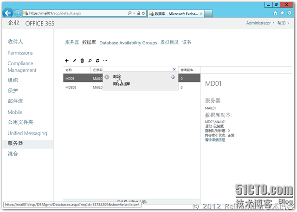Refresh the database list
This screenshot has height=212, width=297.
pyautogui.click(x=97, y=61)
